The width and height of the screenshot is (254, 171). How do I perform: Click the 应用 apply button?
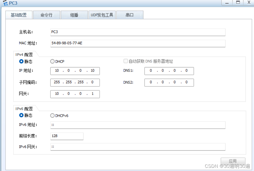pyautogui.click(x=233, y=161)
